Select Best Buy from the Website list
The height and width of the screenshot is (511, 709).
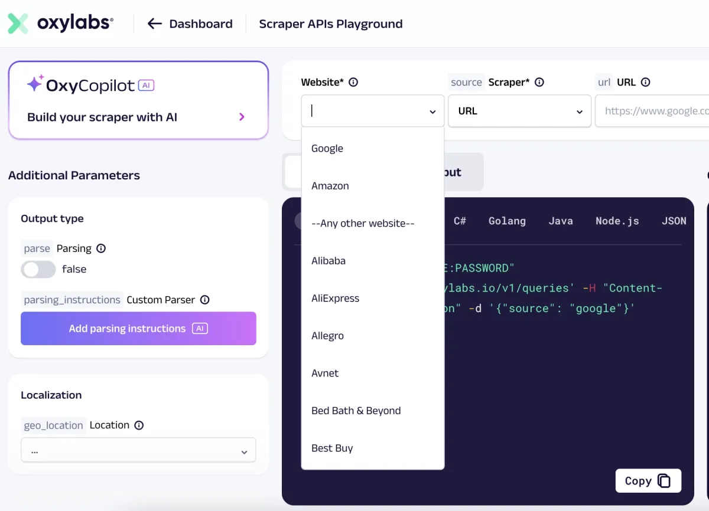(x=373, y=448)
